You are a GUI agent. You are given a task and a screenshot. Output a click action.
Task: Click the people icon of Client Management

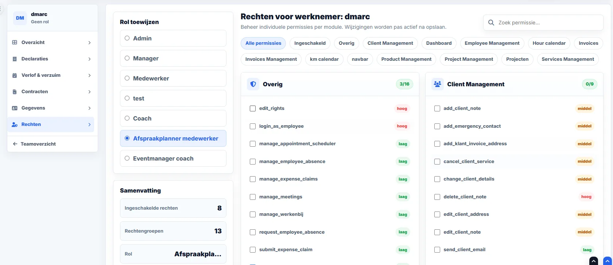[438, 84]
